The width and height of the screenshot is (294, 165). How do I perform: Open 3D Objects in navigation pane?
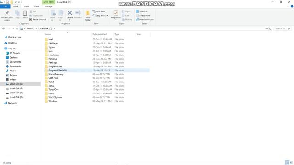pyautogui.click(x=15, y=53)
